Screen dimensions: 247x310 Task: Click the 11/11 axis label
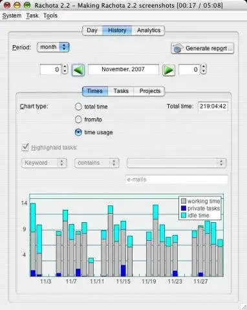tap(97, 282)
